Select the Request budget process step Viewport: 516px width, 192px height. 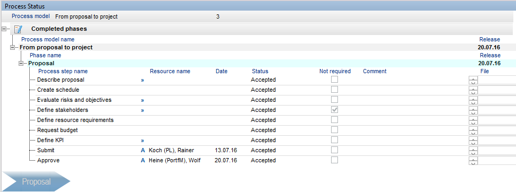57,130
